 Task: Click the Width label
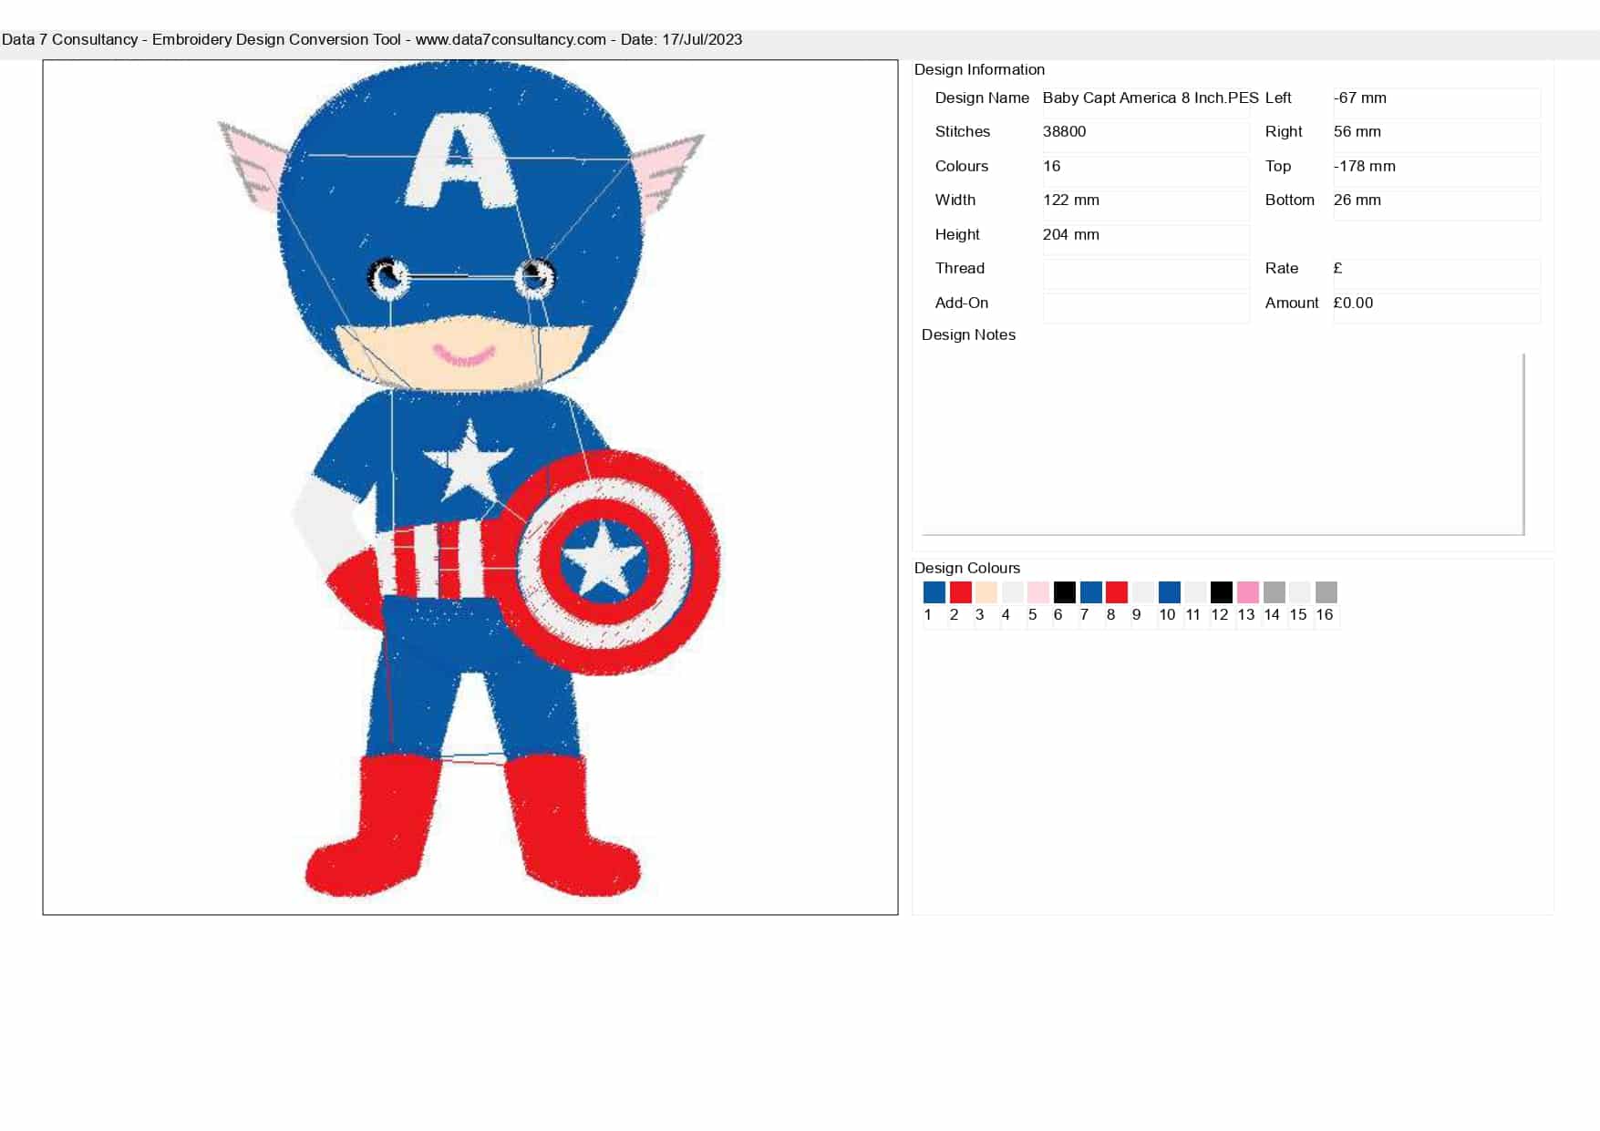[955, 200]
